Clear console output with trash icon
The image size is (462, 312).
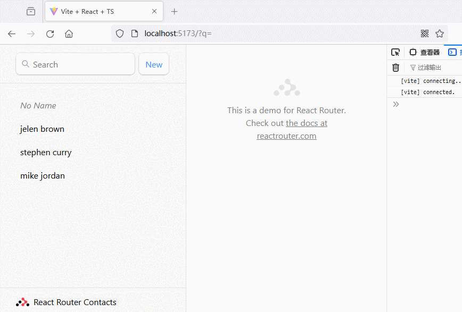point(395,68)
